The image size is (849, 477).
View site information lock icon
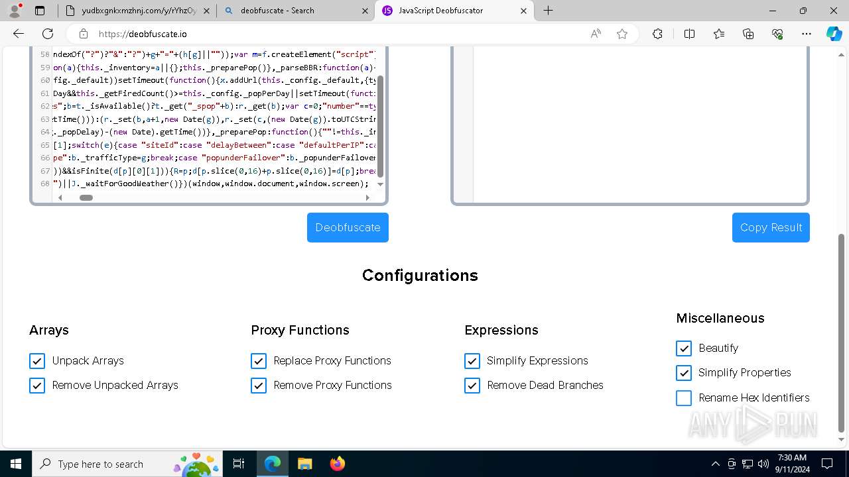click(83, 34)
